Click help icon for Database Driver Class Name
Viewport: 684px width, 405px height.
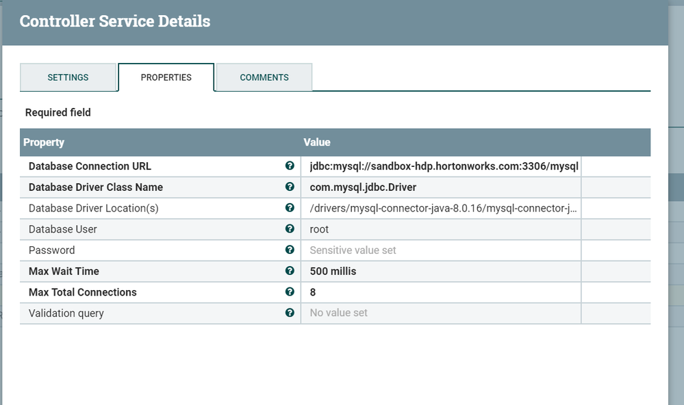pos(290,187)
